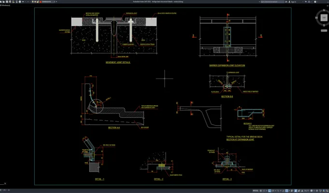The height and width of the screenshot is (193, 329).
Task: Toggle Object Snap Tracking button
Action: [283, 191]
